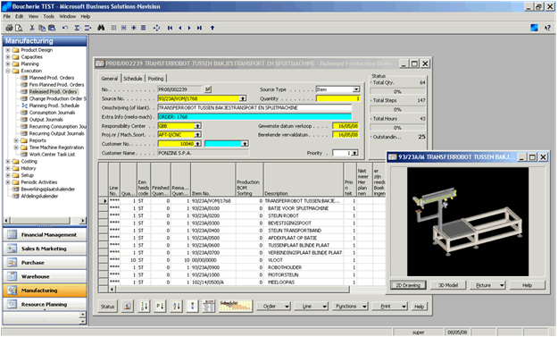Open the Line menu button
Image resolution: width=558 pixels, height=337 pixels.
[311, 307]
